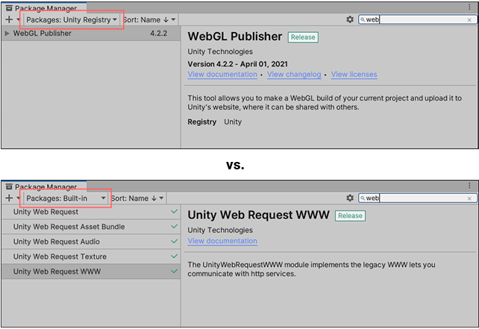
Task: Click the installed checkmark for Unity Web Request WWW
Action: pyautogui.click(x=175, y=271)
